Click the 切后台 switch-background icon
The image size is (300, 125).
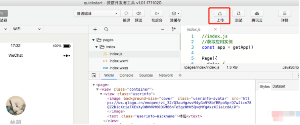coord(157,13)
